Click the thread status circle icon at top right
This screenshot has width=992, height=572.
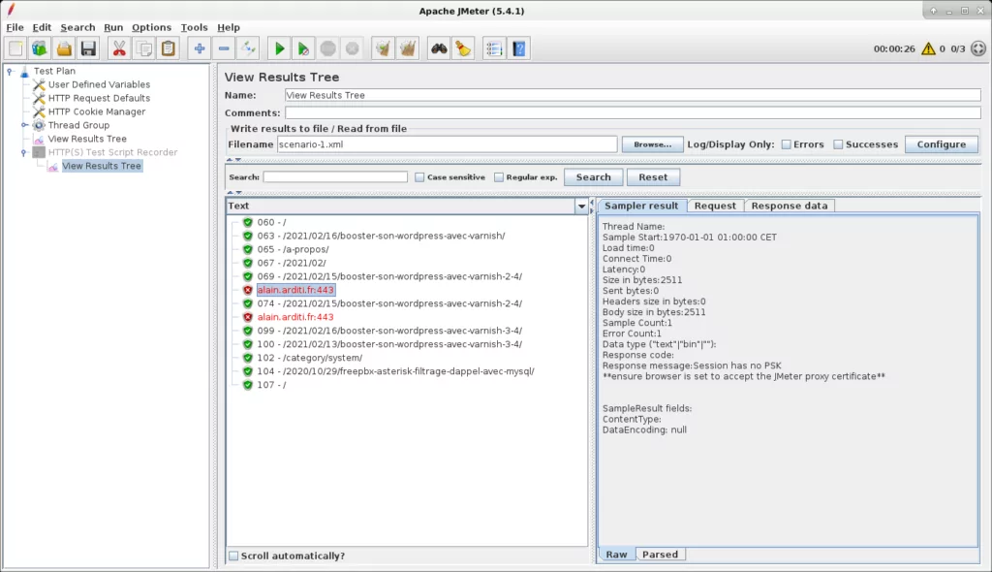click(978, 48)
